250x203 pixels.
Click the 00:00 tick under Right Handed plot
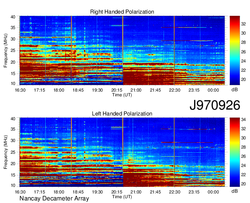[x=213, y=90]
